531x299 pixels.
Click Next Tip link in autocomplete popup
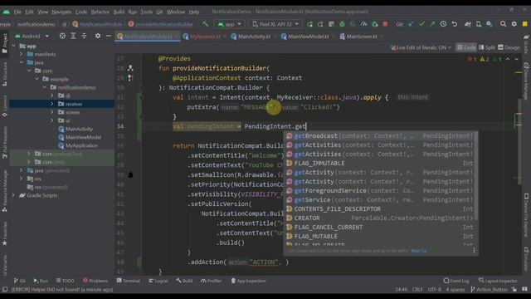[x=418, y=251]
